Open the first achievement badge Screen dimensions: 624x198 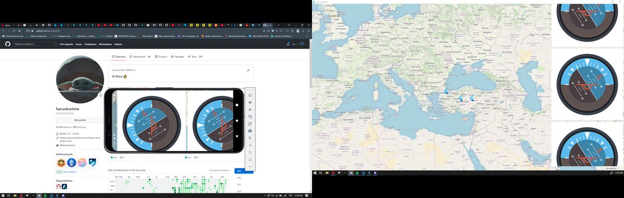(61, 163)
